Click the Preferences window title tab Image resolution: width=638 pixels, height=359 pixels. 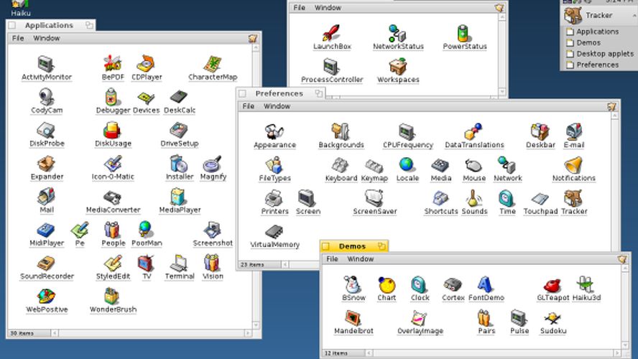click(x=280, y=93)
